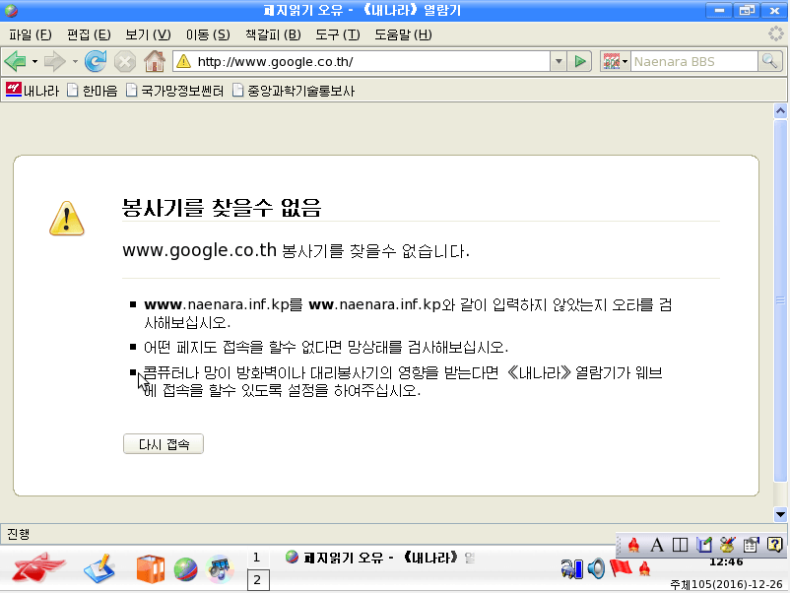Click the 주체105(2016)-12-26 date
790x593 pixels.
coord(726,584)
